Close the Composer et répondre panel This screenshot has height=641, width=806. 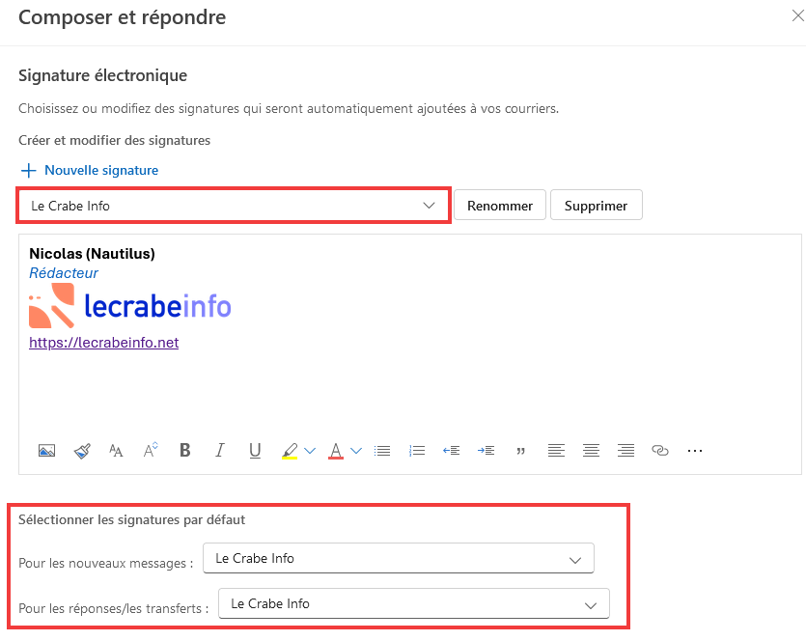[797, 16]
